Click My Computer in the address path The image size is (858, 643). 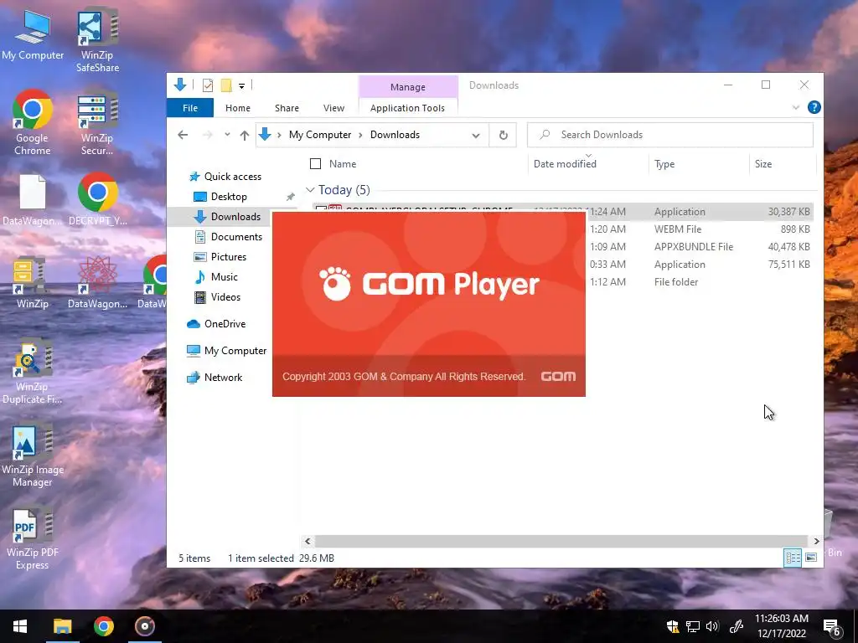point(320,135)
